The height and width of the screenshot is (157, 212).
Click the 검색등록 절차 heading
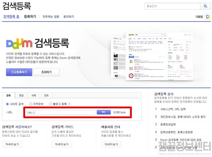[164, 94]
